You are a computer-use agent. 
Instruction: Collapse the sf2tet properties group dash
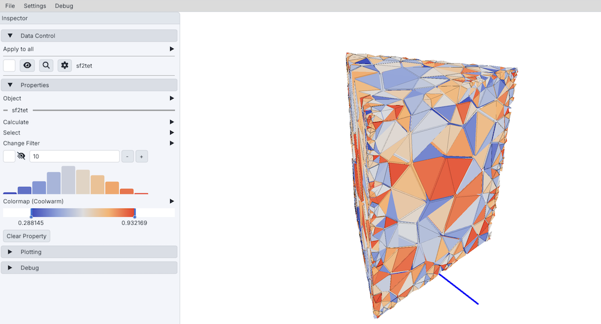point(5,111)
